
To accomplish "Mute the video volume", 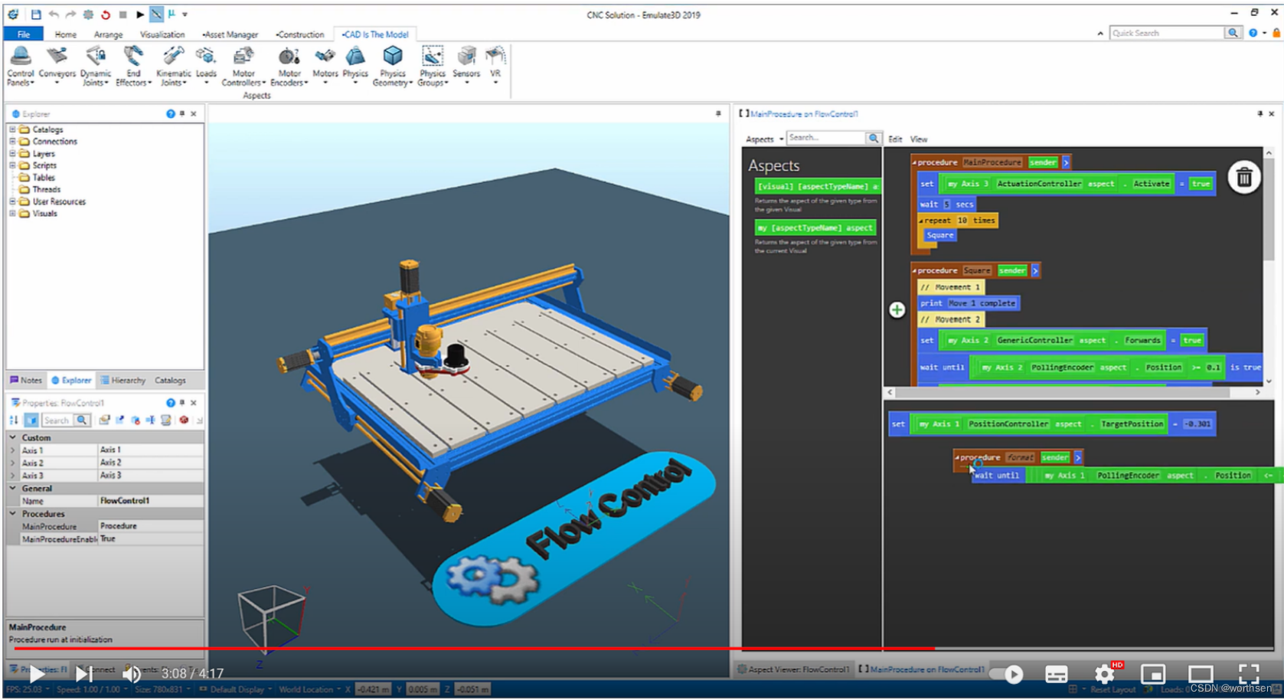I will click(132, 674).
